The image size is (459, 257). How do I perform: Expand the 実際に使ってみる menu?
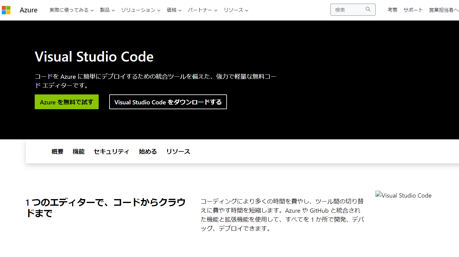click(x=72, y=10)
